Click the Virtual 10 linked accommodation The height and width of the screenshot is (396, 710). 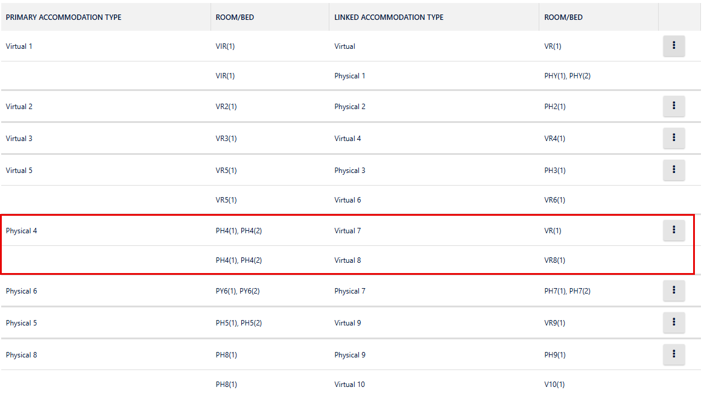click(349, 385)
